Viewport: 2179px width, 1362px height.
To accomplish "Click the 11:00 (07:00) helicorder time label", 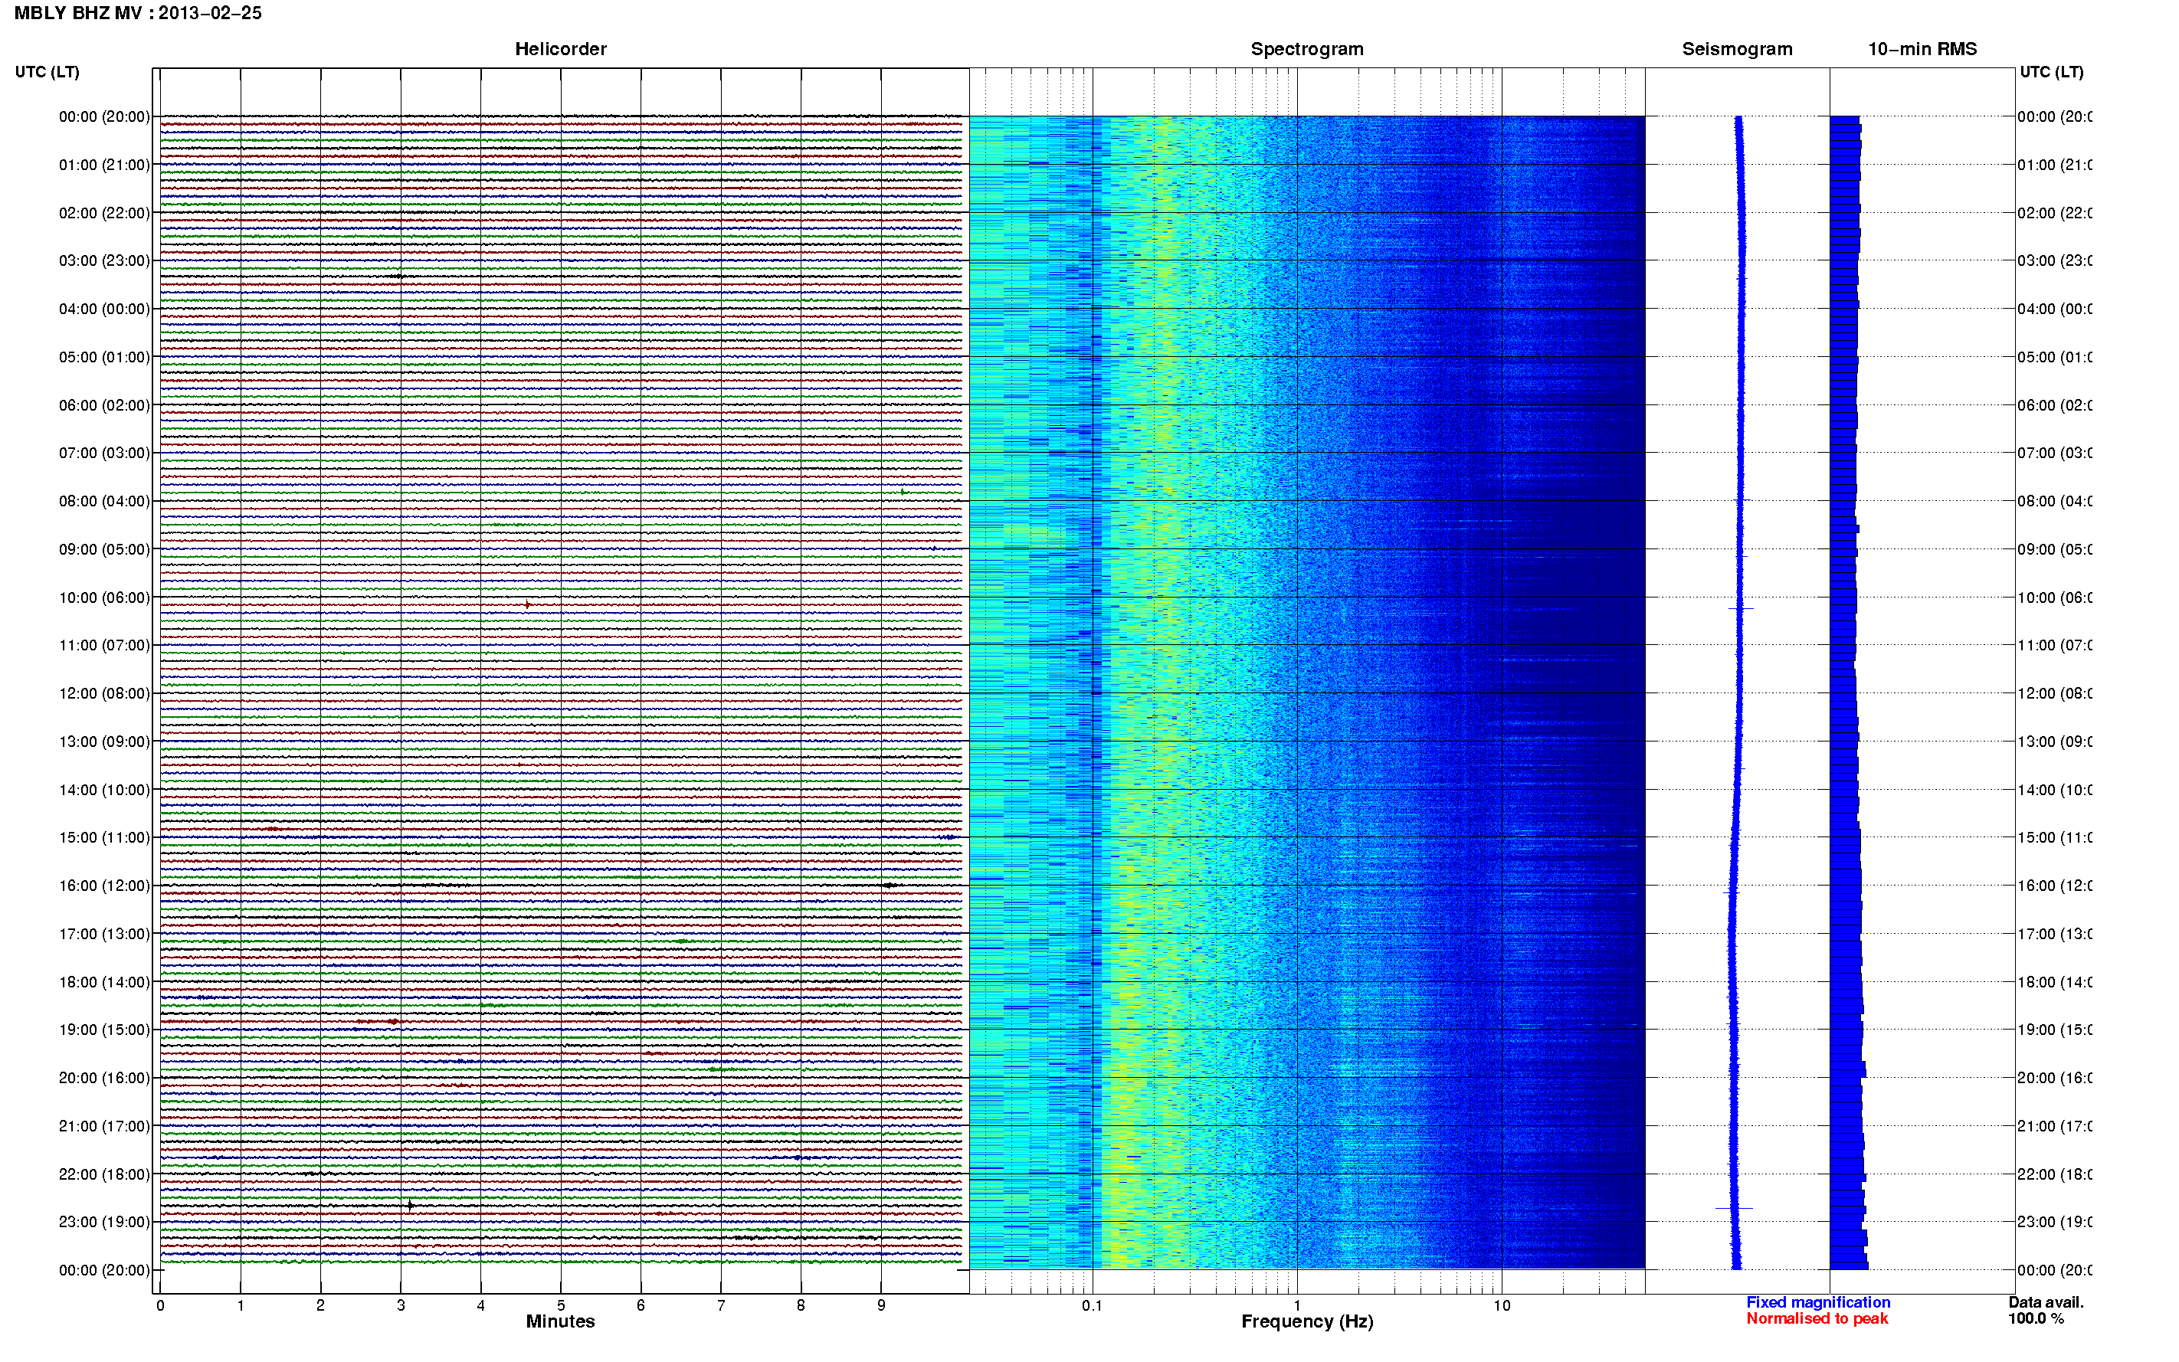I will pyautogui.click(x=104, y=645).
